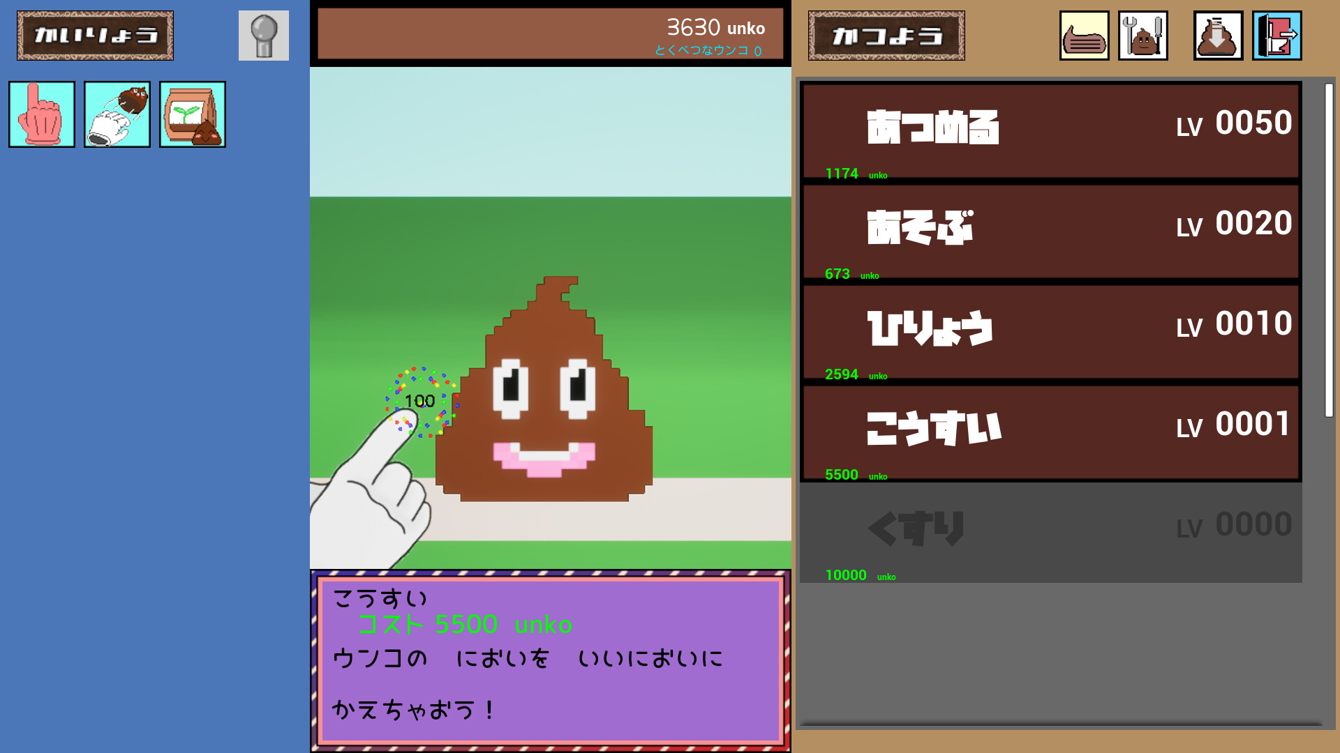The image size is (1340, 753).
Task: Click the wrench and poop tools icon
Action: point(1144,36)
